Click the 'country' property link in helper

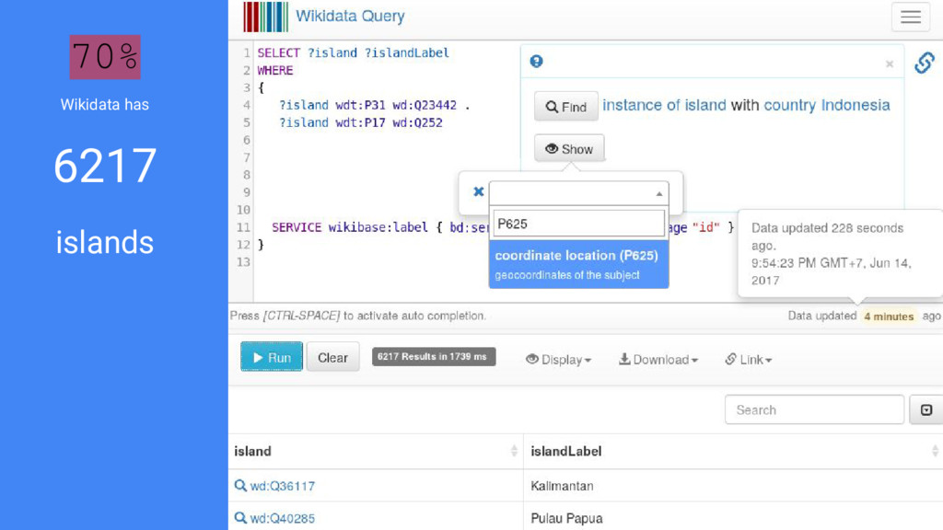pyautogui.click(x=789, y=105)
